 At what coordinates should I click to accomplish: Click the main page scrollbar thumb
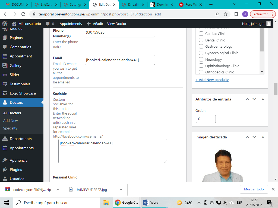pyautogui.click(x=276, y=89)
